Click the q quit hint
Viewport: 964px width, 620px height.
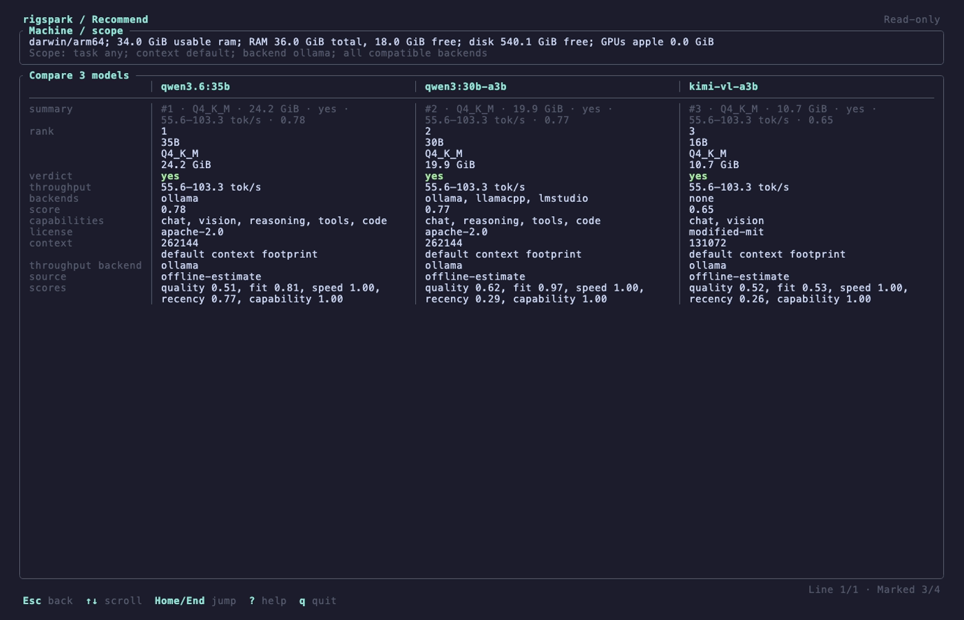point(317,601)
